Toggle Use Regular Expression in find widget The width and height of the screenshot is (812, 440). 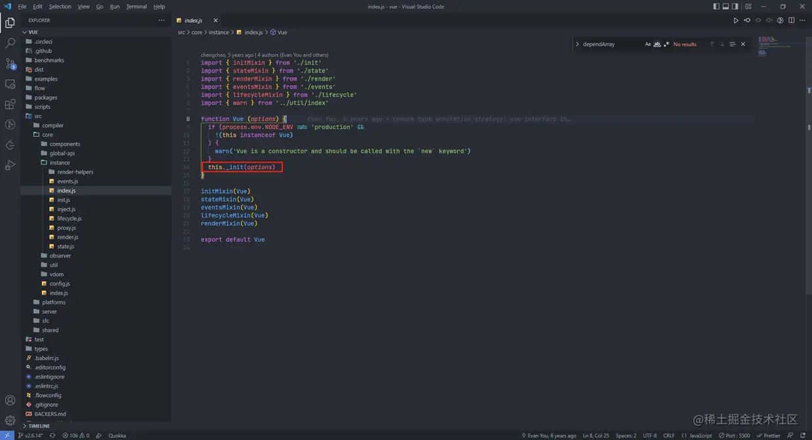click(x=667, y=45)
